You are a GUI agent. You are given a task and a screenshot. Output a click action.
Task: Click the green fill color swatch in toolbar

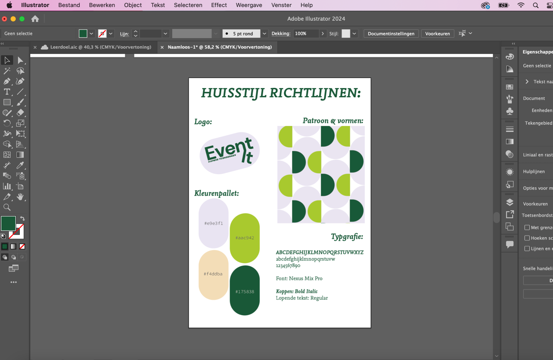click(8, 223)
